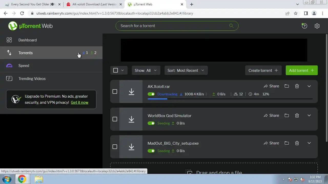
Task: Share this page from address bar
Action: click(x=288, y=13)
